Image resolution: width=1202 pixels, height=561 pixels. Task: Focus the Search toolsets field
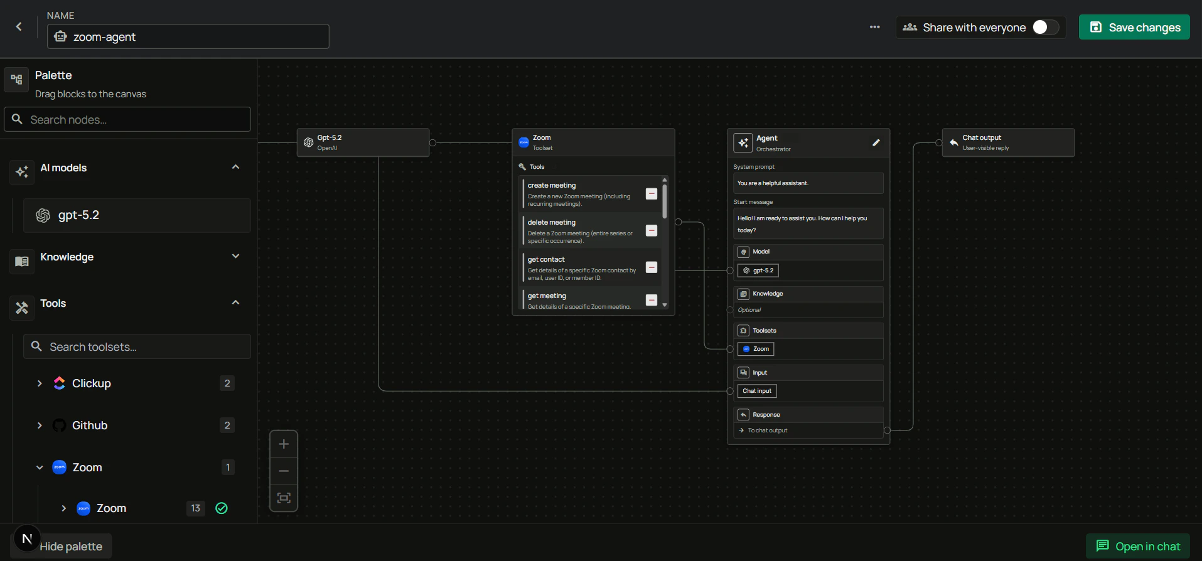[137, 346]
